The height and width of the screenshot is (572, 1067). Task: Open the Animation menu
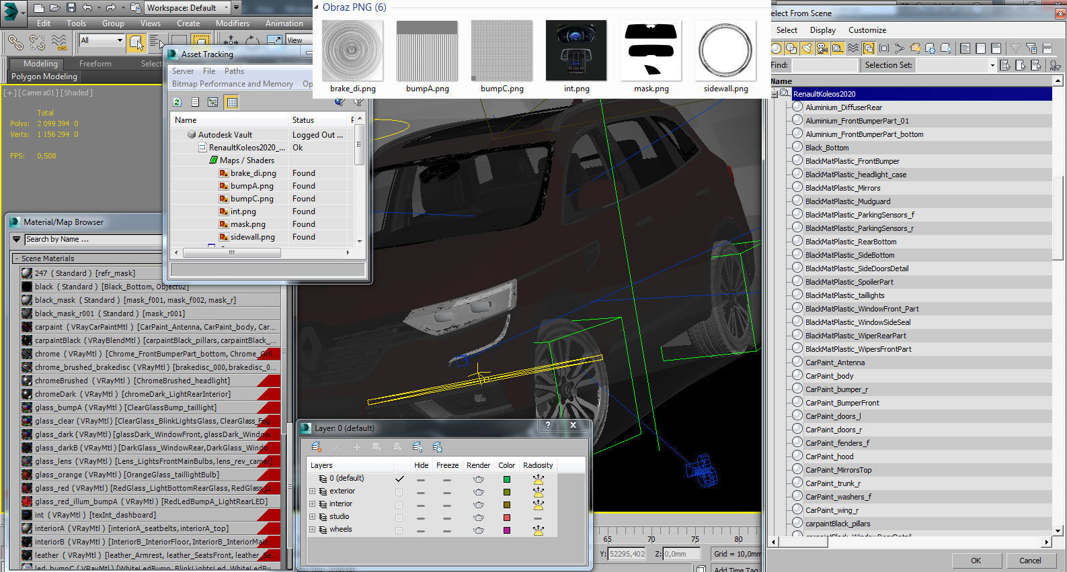[284, 23]
